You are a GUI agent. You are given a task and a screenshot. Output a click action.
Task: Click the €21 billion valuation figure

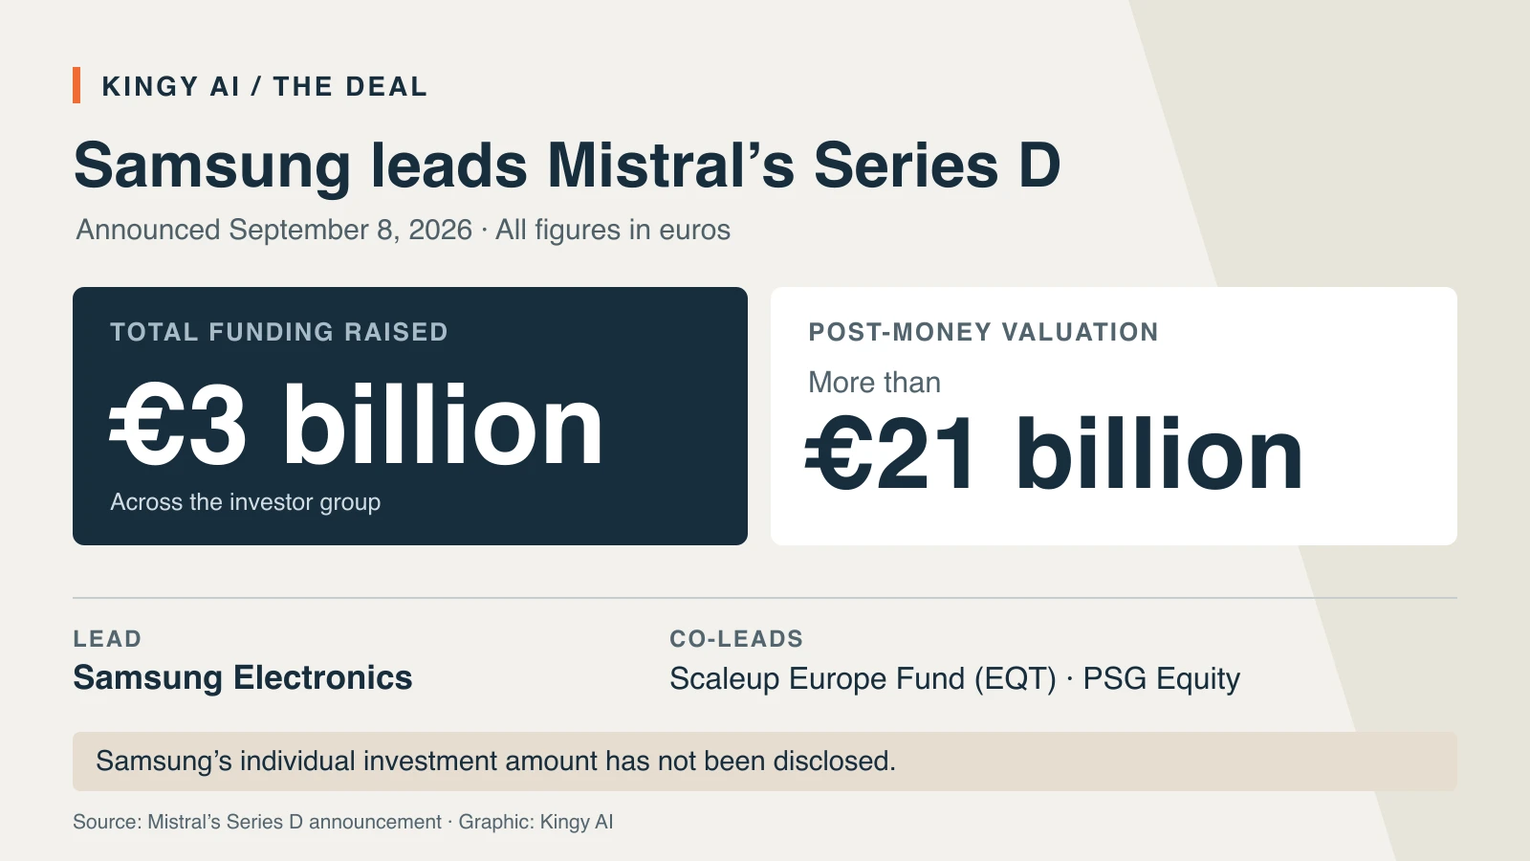pos(1055,454)
